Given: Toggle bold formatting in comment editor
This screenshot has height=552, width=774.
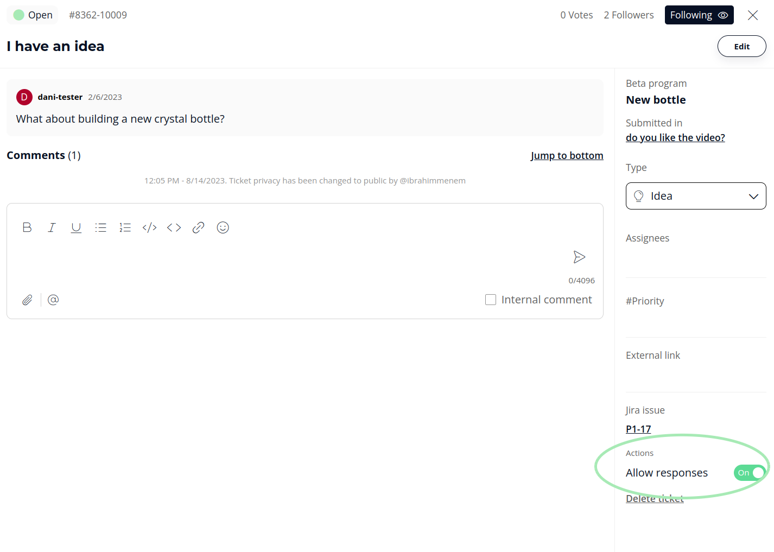Looking at the screenshot, I should coord(27,227).
